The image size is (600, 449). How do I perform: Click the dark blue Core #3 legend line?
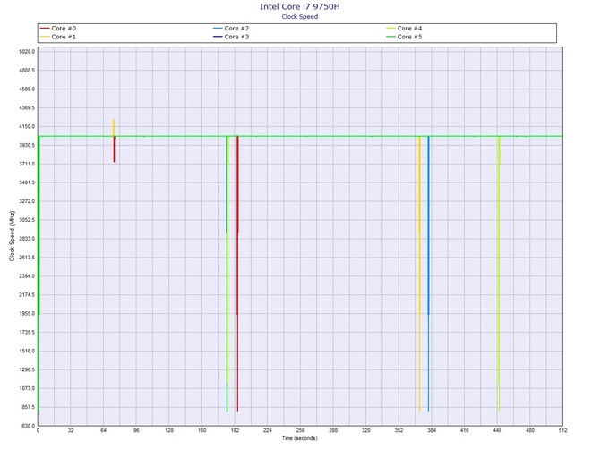[x=218, y=37]
